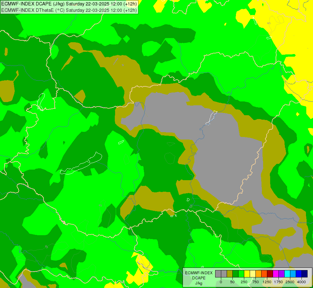Select the orange legend swatch
Image resolution: width=313 pixels, height=288 pixels.
[x=259, y=274]
